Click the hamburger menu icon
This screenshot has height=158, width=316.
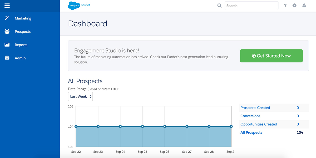point(7,6)
